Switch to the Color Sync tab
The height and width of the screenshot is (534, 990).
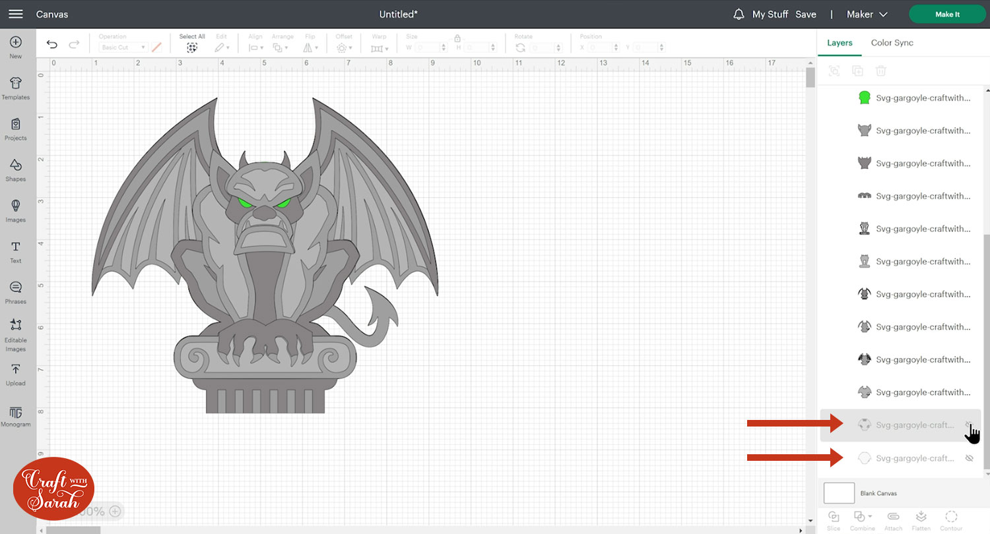pos(892,43)
